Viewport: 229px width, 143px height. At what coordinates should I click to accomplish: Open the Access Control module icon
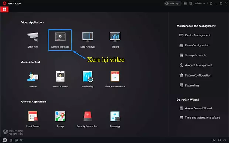pos(60,76)
